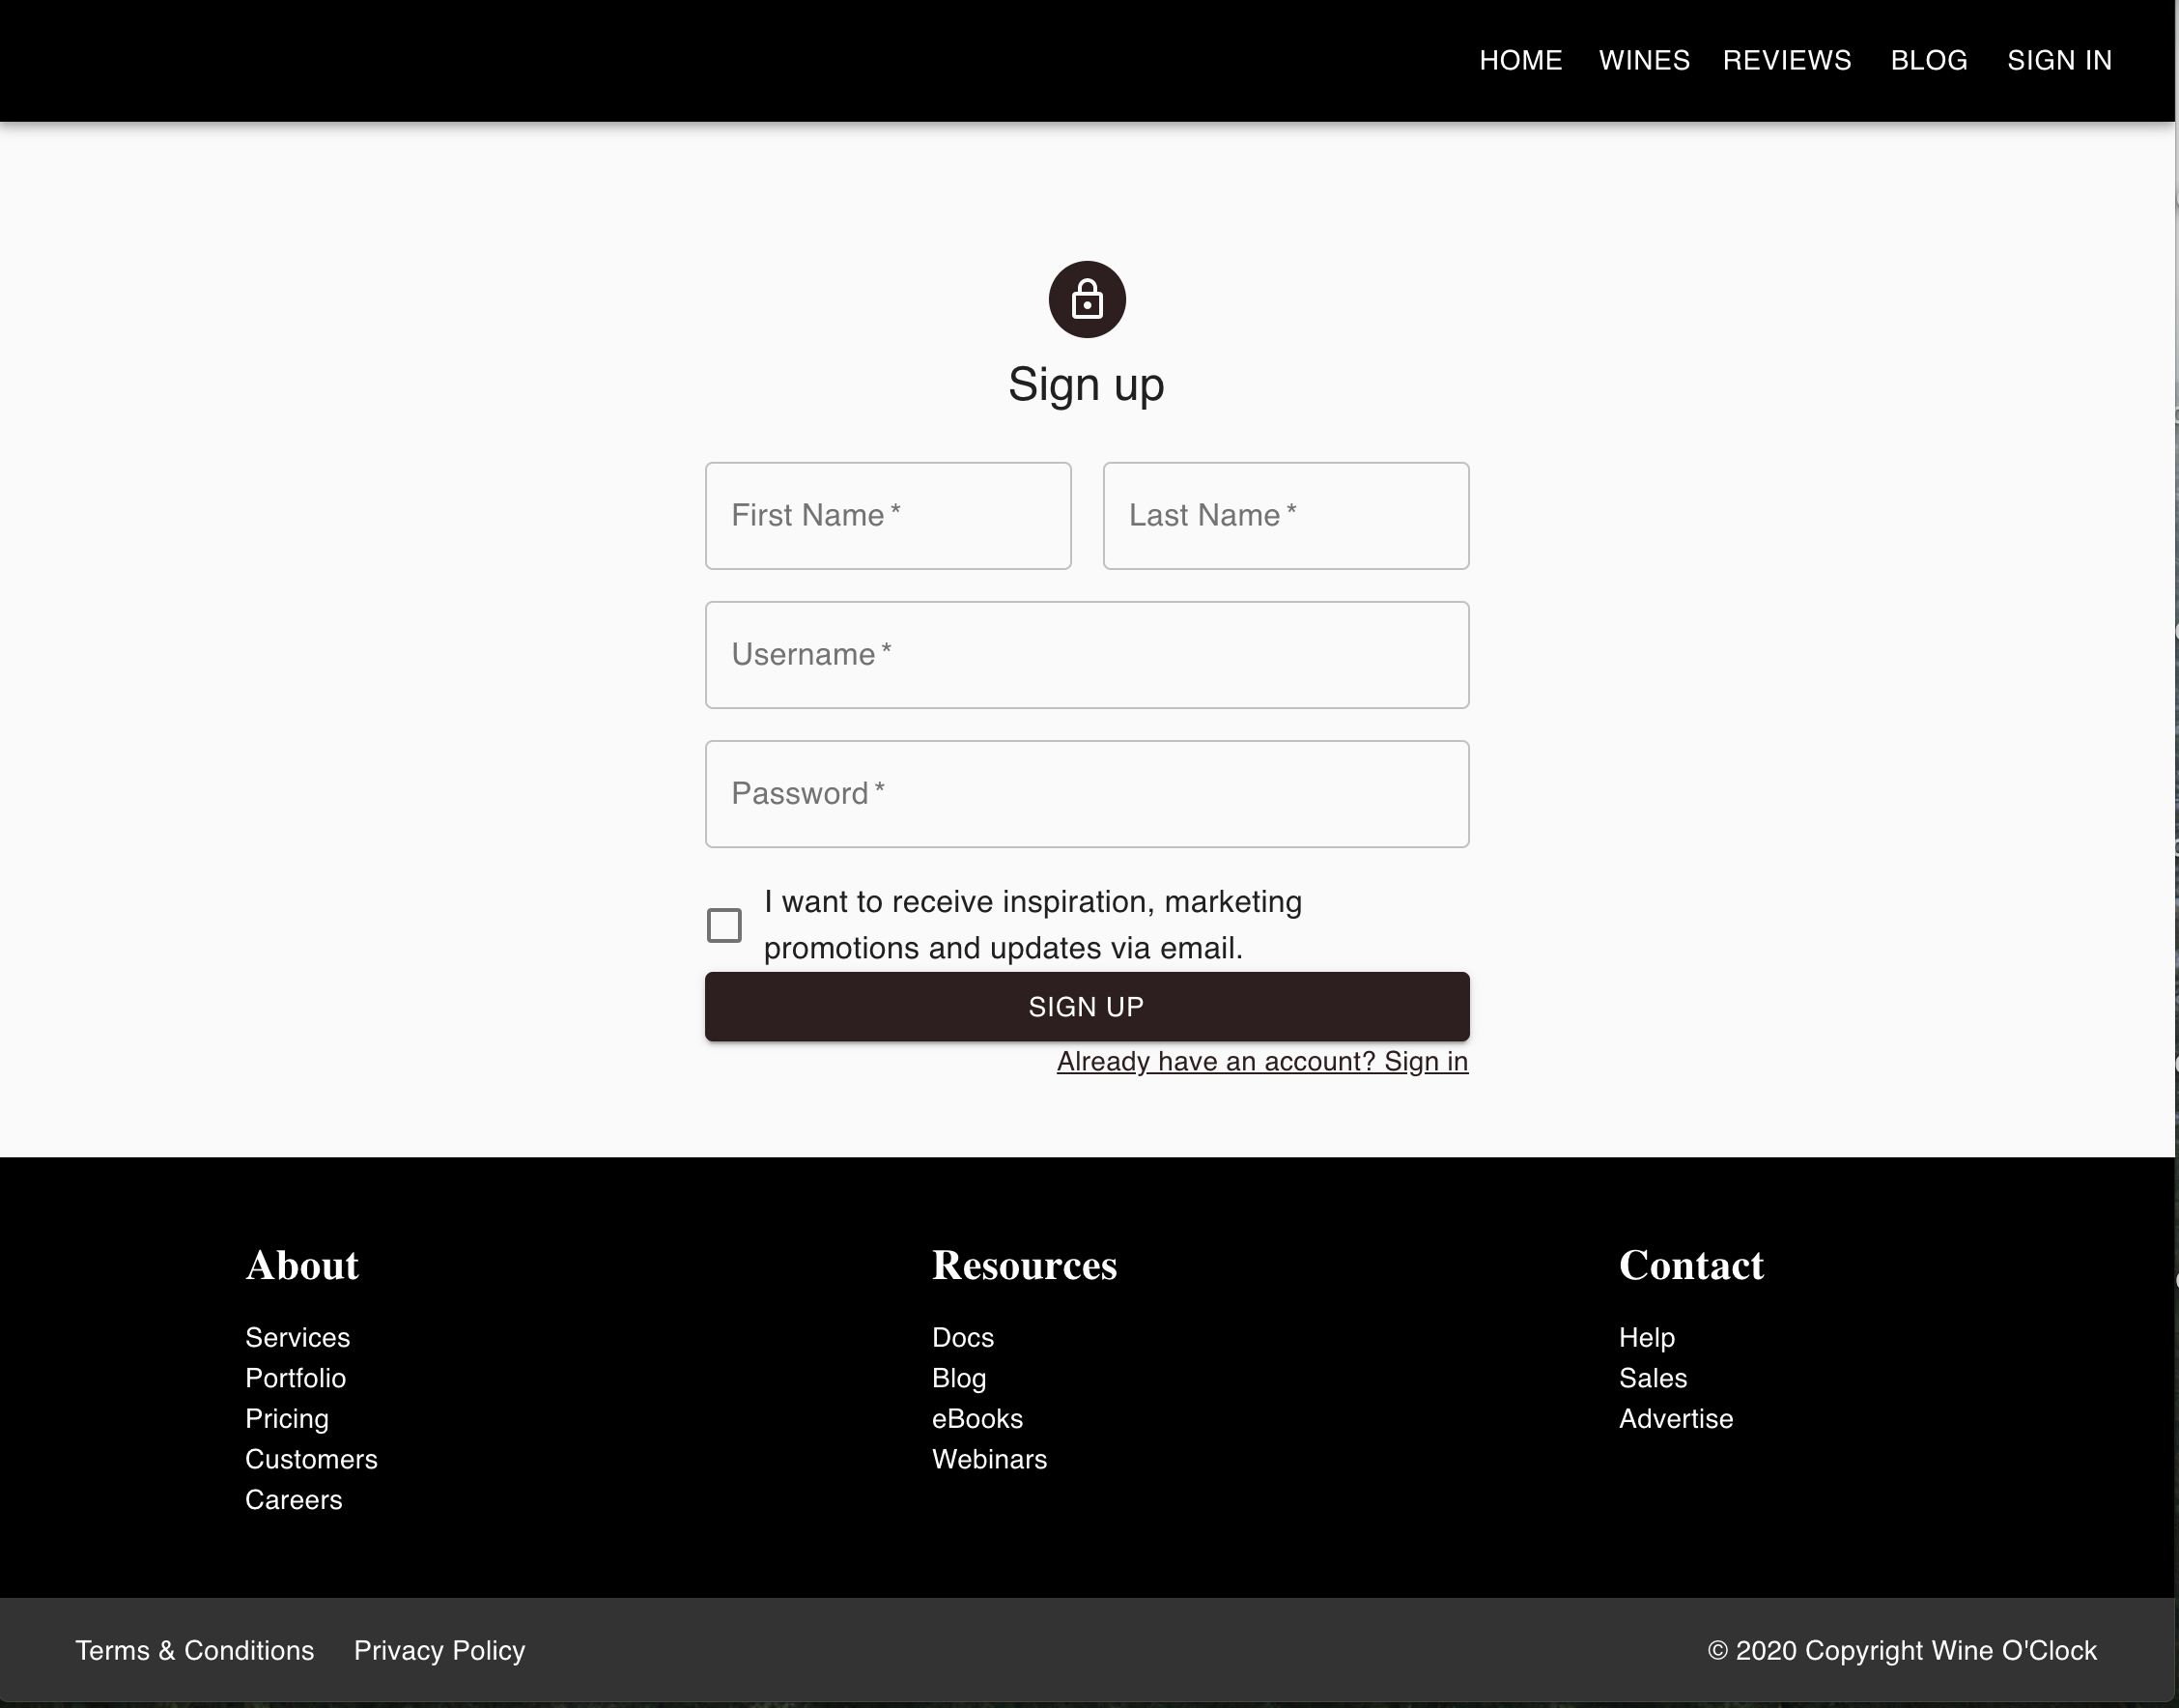Click the Password field
2179x1708 pixels.
click(1087, 794)
